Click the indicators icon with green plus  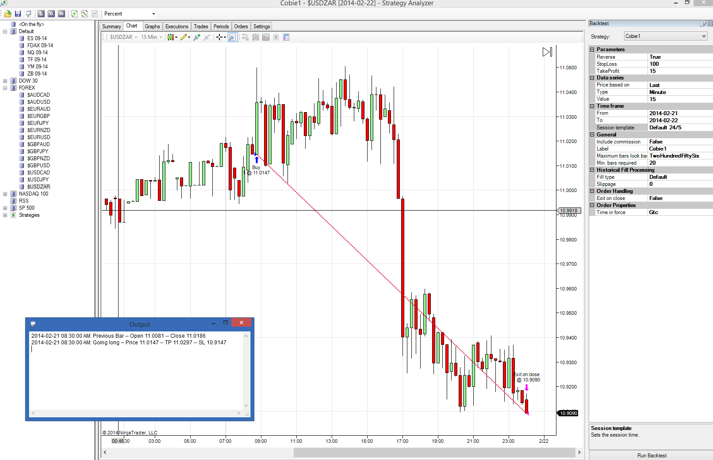click(197, 37)
